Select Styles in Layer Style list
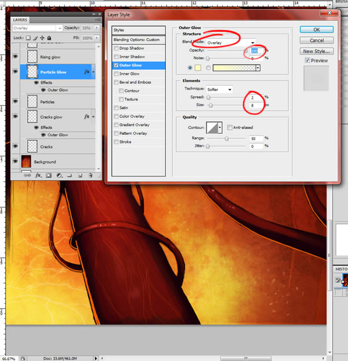Viewport: 348px width, 361px height. [139, 30]
